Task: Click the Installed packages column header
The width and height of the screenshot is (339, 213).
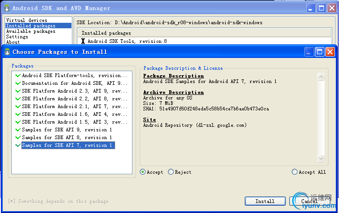Action: coord(204,33)
